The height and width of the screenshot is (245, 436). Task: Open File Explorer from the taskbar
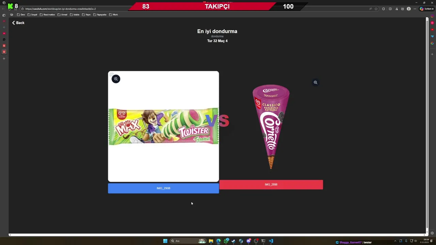211,241
